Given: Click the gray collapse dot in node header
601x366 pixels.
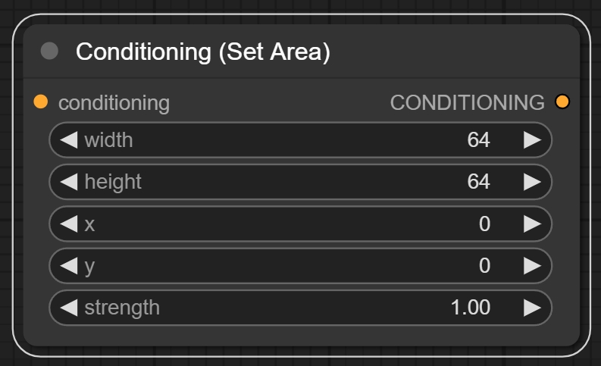Looking at the screenshot, I should pos(49,51).
